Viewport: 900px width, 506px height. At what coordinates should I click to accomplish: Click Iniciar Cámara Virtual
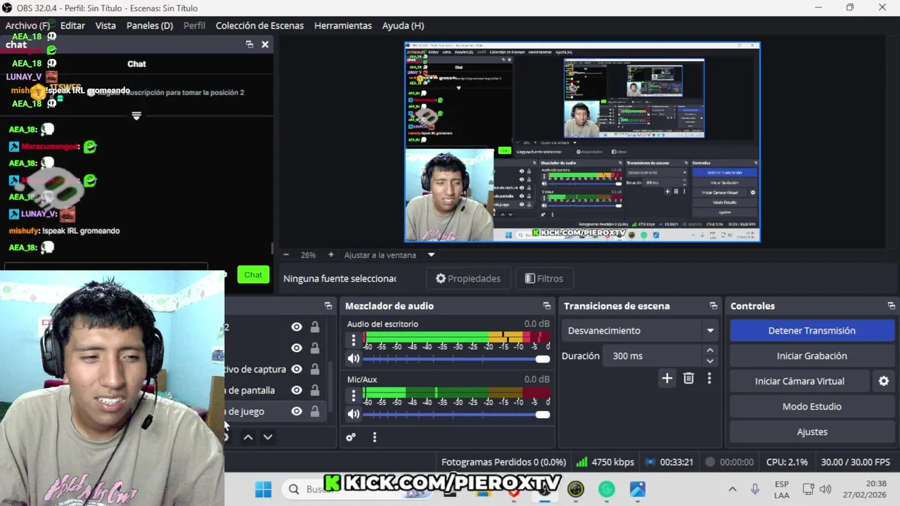(799, 381)
